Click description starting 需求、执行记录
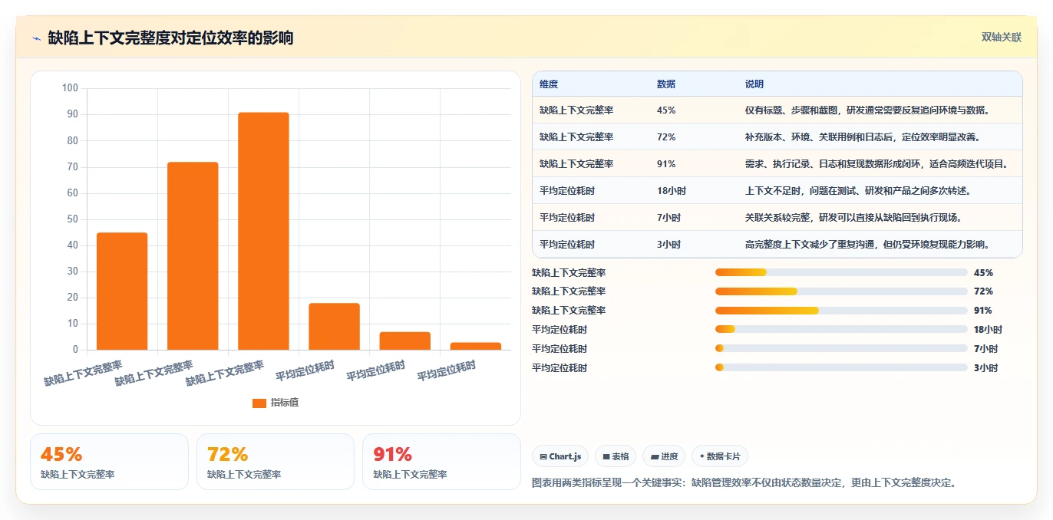The image size is (1053, 520). click(x=876, y=164)
